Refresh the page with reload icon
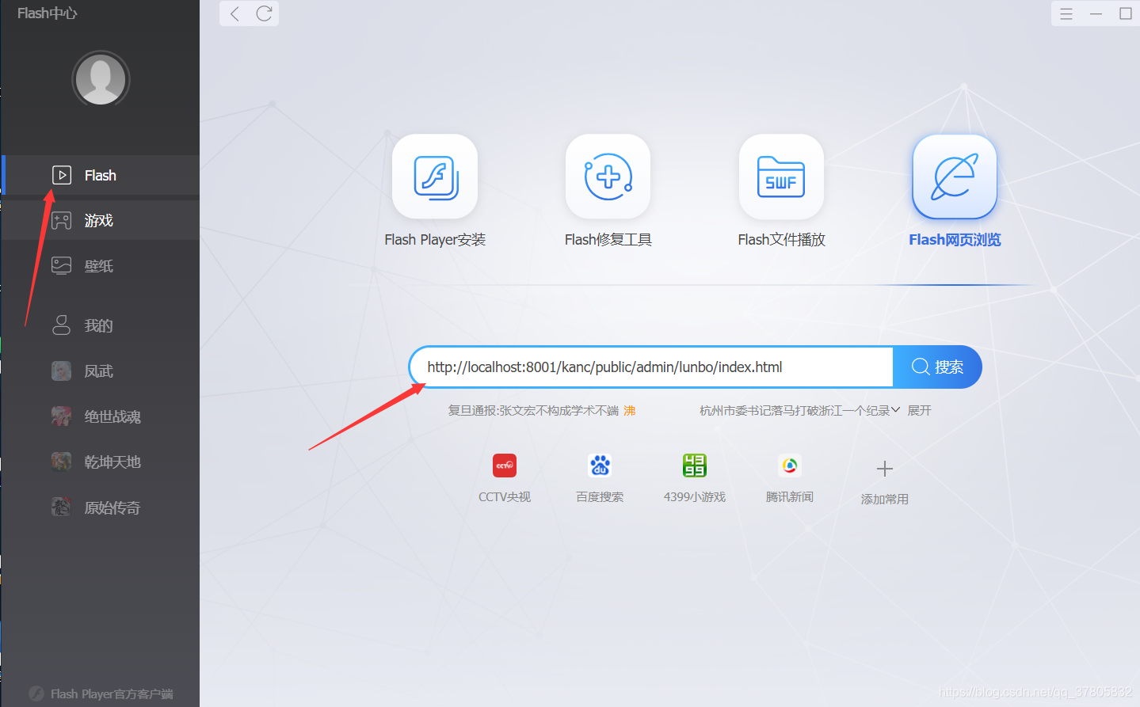Image resolution: width=1140 pixels, height=707 pixels. point(265,13)
